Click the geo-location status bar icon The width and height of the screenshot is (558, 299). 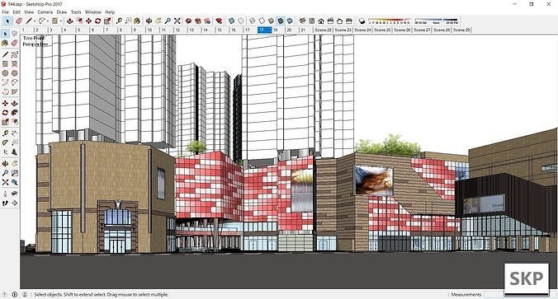(5, 294)
